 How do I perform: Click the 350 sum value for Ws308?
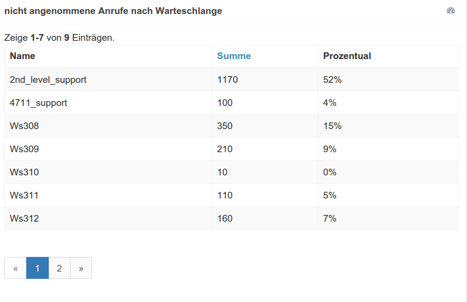pos(225,126)
